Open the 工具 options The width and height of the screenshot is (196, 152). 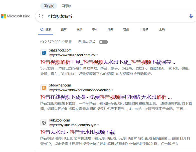(x=162, y=29)
